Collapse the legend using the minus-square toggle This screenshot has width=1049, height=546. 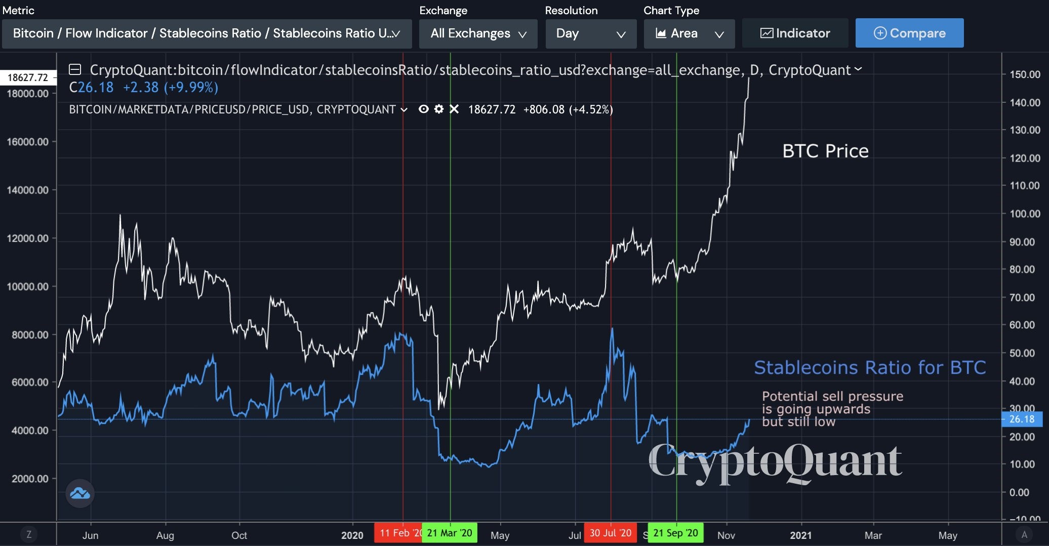75,69
